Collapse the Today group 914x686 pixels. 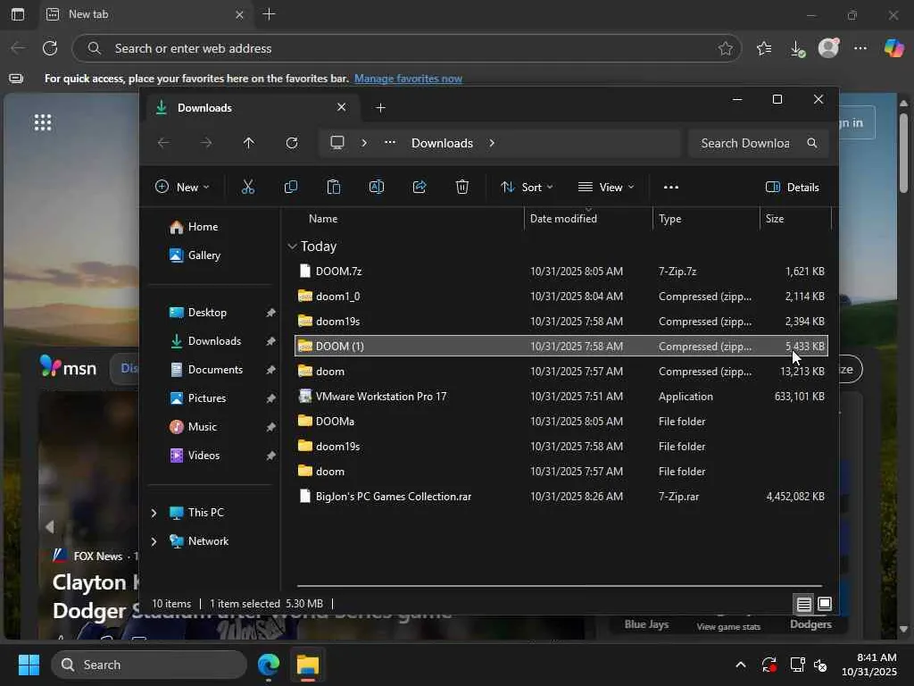[292, 247]
